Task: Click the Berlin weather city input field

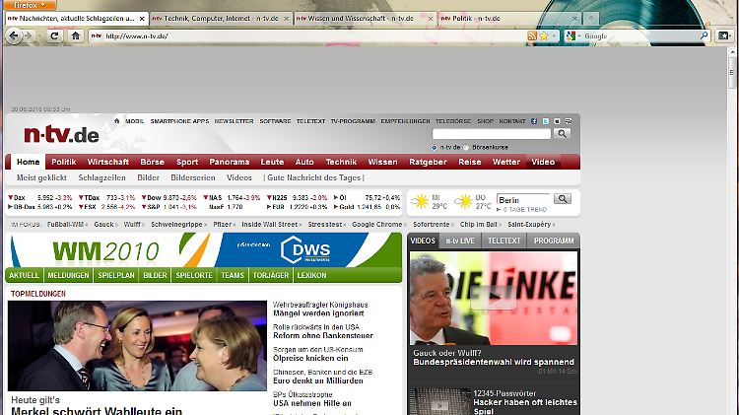Action: pos(522,198)
